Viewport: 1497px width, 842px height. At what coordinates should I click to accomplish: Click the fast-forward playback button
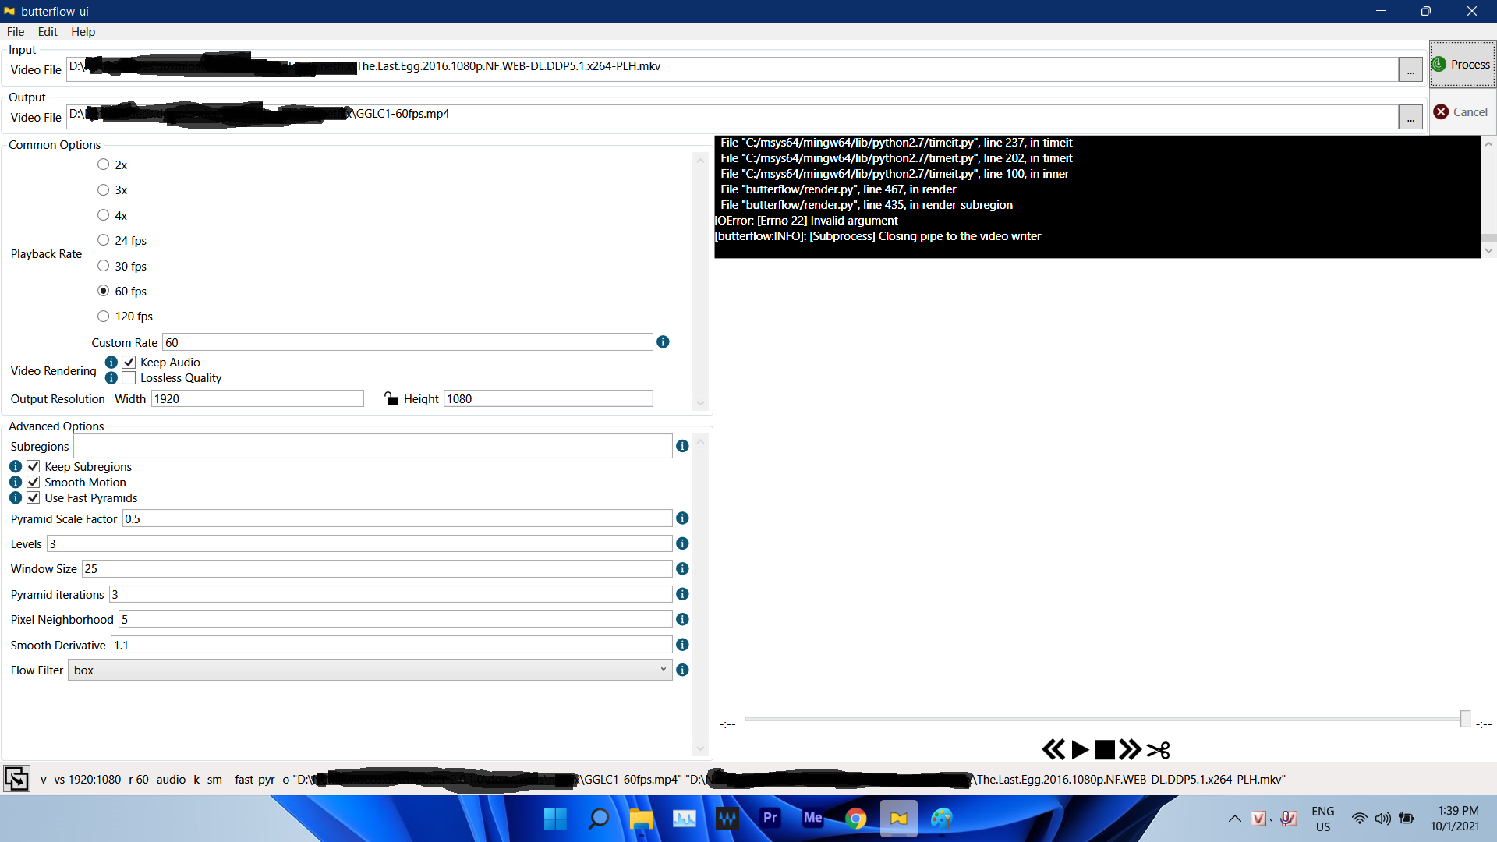click(x=1130, y=750)
